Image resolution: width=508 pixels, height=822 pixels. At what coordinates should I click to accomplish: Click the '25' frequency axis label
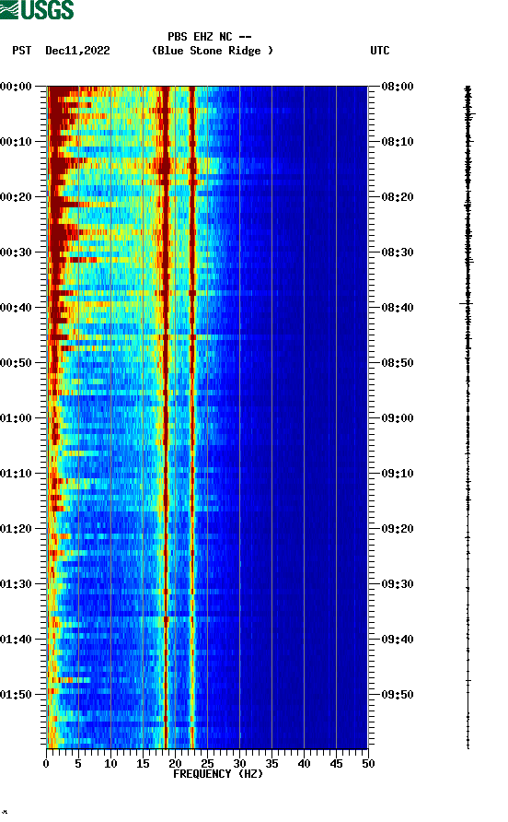207,764
